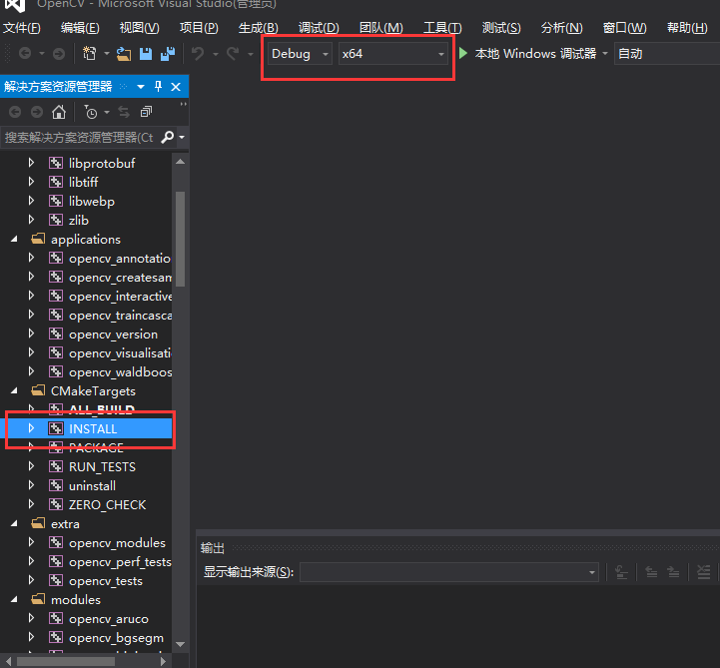Open the 窗口(W) menu
Screen dimensions: 720x668
tap(624, 28)
